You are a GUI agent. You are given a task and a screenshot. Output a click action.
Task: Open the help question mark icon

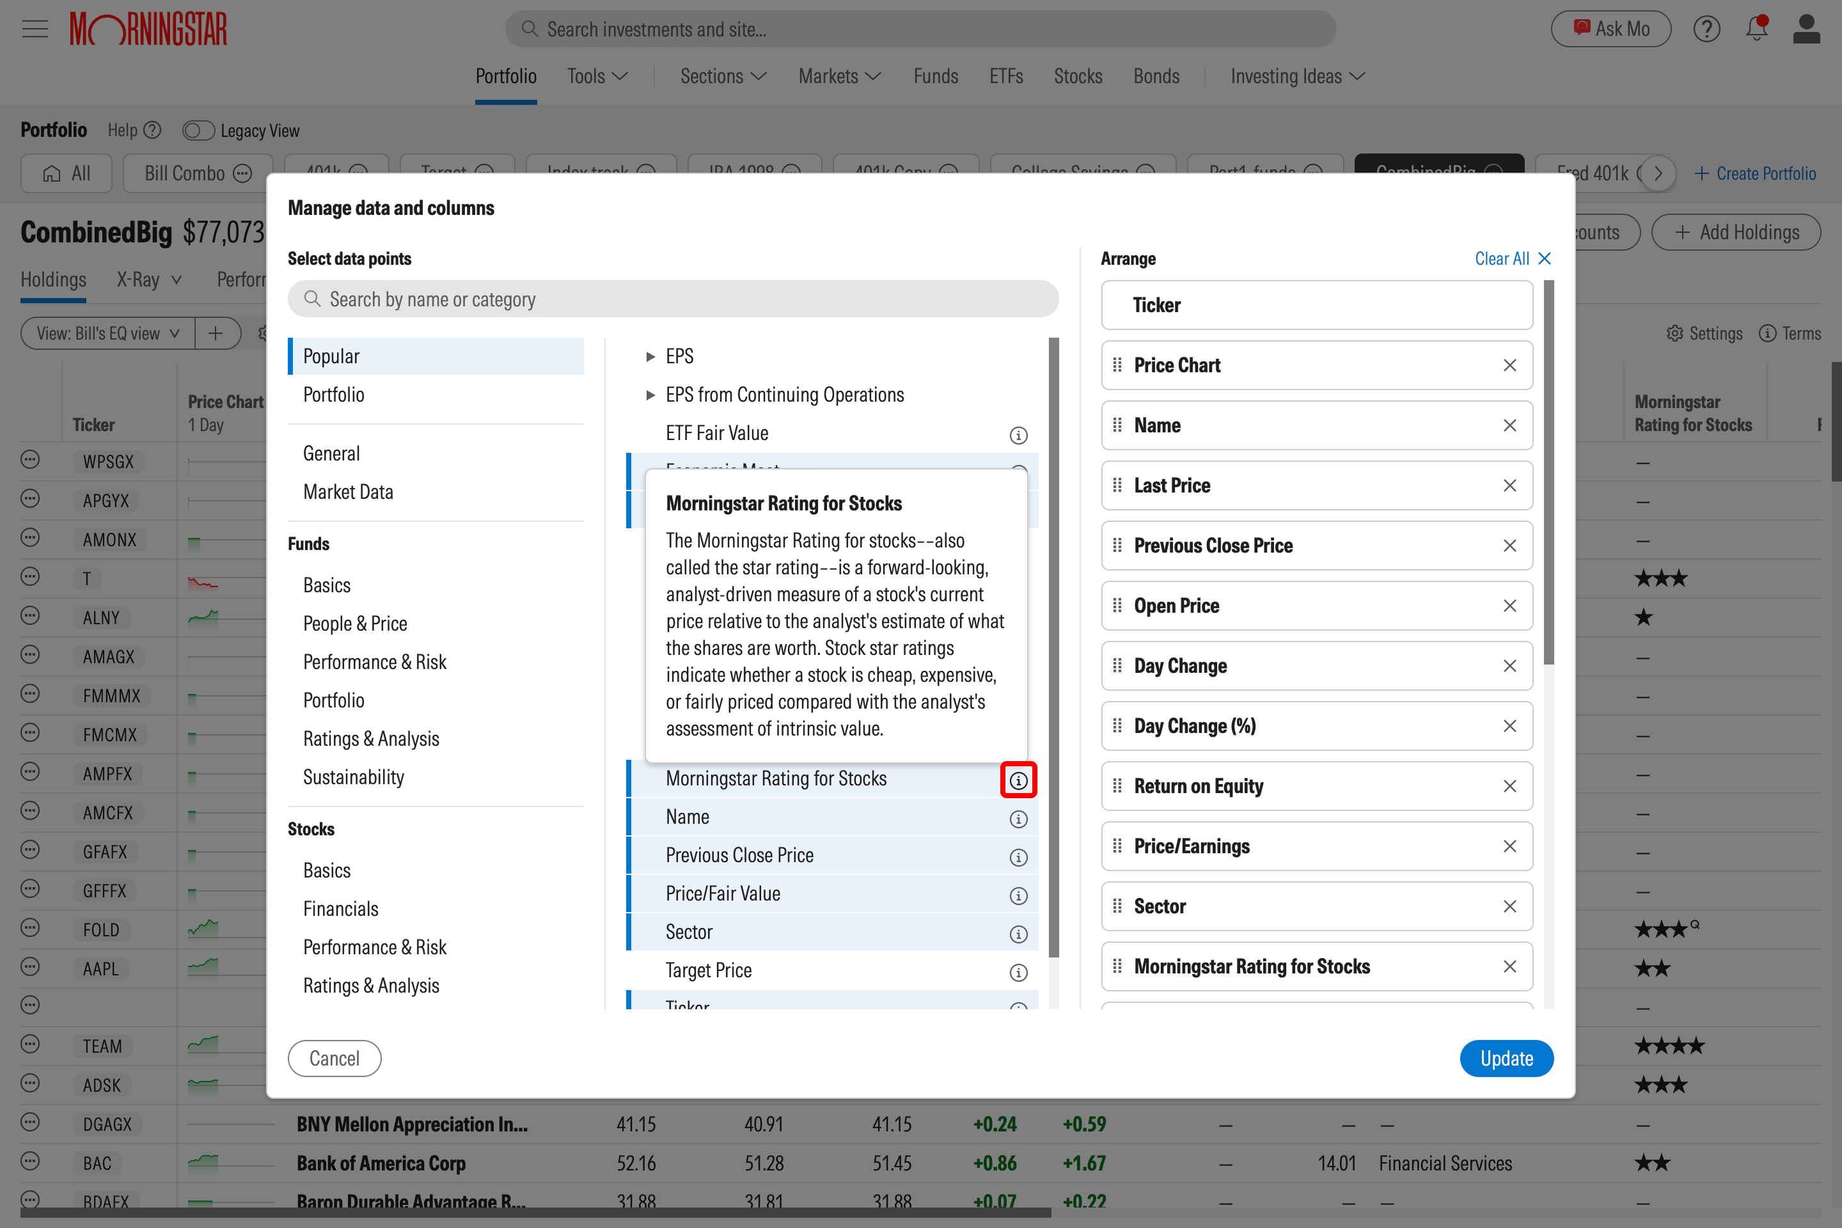[x=1706, y=29]
